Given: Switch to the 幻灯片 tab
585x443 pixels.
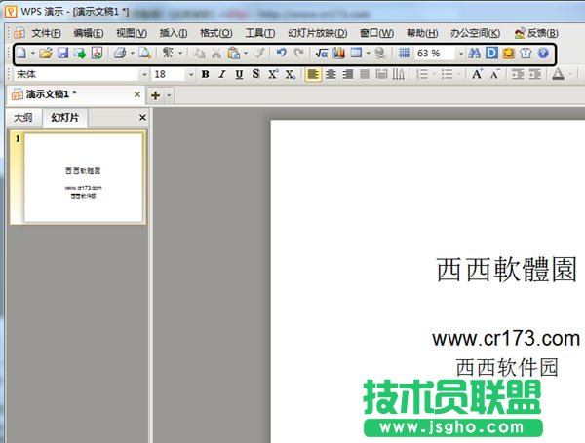Looking at the screenshot, I should 65,118.
